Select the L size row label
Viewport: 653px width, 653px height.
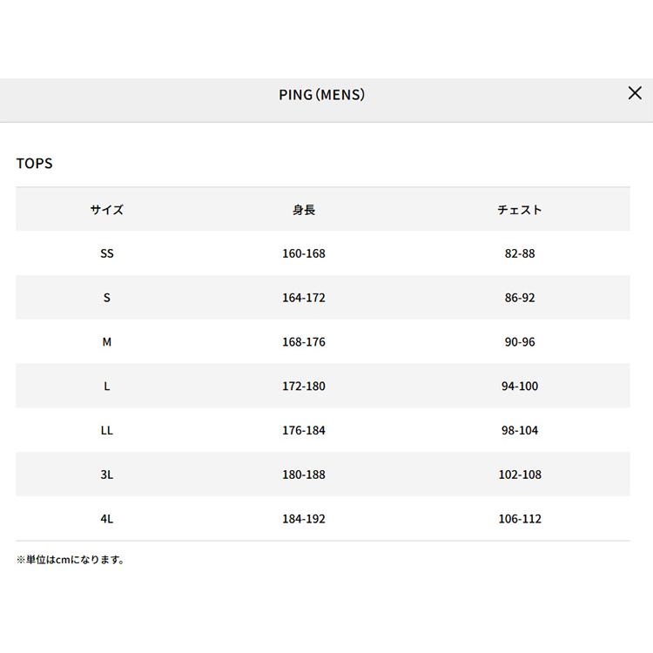106,386
